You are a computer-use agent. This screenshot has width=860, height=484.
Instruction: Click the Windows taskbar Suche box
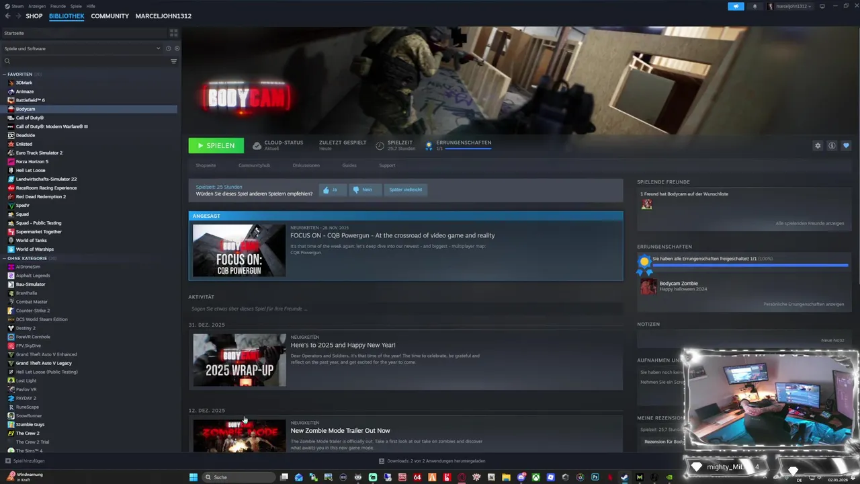point(239,477)
